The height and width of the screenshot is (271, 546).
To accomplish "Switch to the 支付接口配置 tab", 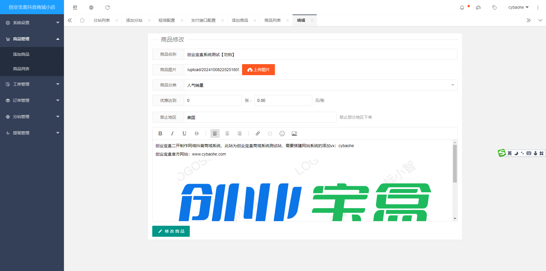I will pyautogui.click(x=203, y=20).
